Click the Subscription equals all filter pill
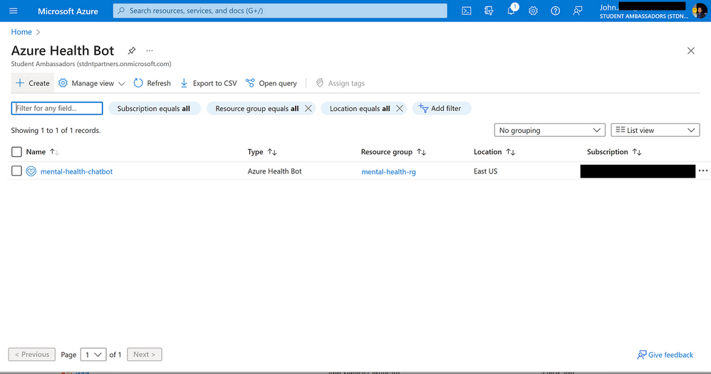Viewport: 711px width, 374px height. pos(154,109)
